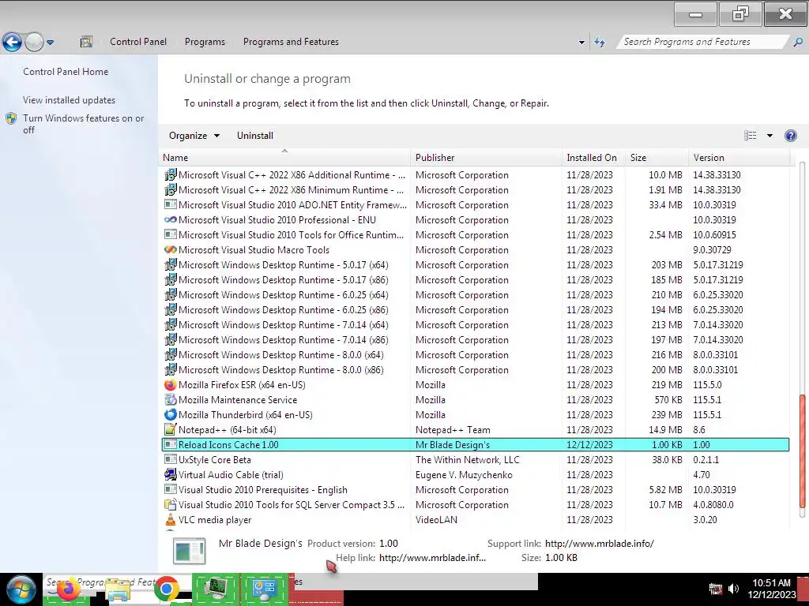This screenshot has width=809, height=606.
Task: Open the Help link in details pane
Action: [x=432, y=558]
